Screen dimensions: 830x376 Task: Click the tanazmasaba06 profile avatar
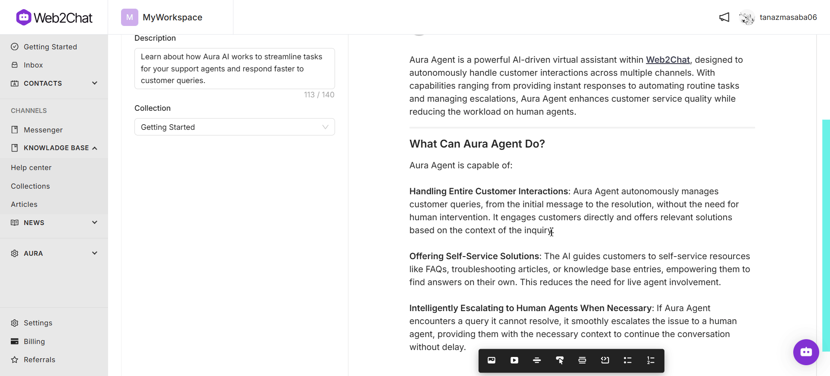[747, 17]
